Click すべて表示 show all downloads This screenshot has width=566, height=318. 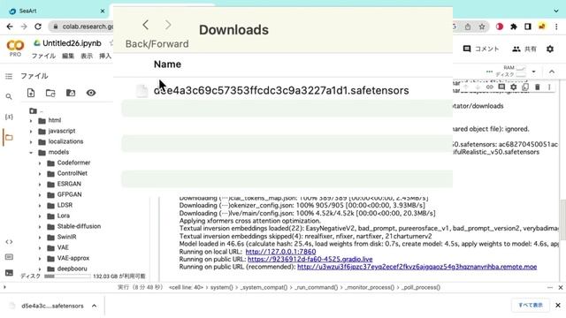(x=531, y=305)
